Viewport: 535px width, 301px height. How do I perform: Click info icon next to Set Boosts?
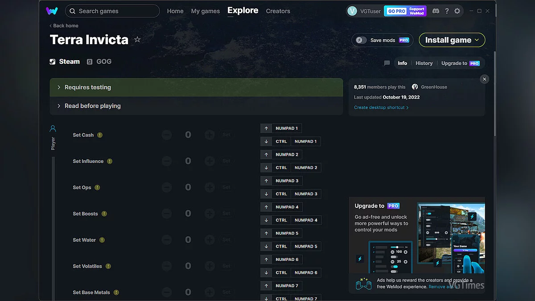click(x=104, y=214)
